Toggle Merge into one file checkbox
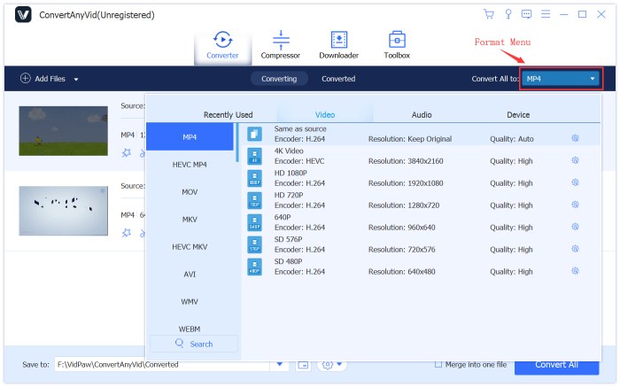The height and width of the screenshot is (387, 620). [x=438, y=364]
